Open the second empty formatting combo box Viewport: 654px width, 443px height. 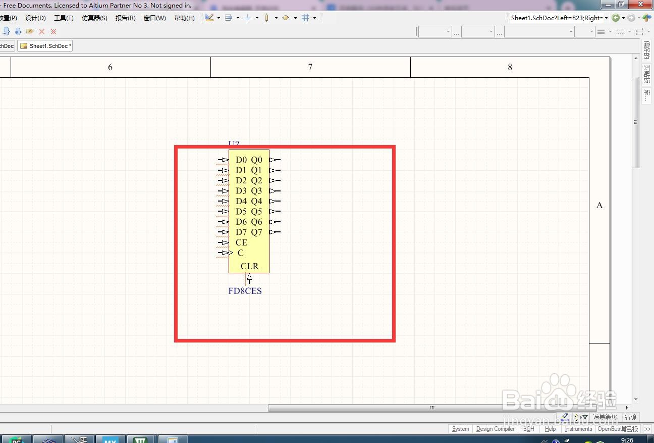click(478, 32)
